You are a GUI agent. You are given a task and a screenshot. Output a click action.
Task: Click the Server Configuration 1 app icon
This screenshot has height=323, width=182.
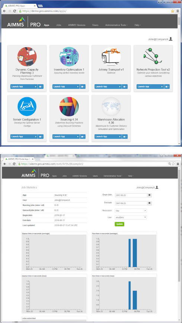(27, 107)
